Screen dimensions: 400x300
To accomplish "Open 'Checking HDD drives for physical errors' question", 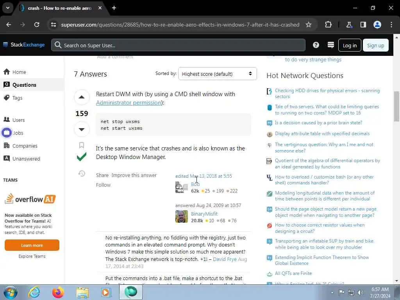I will pyautogui.click(x=327, y=93).
